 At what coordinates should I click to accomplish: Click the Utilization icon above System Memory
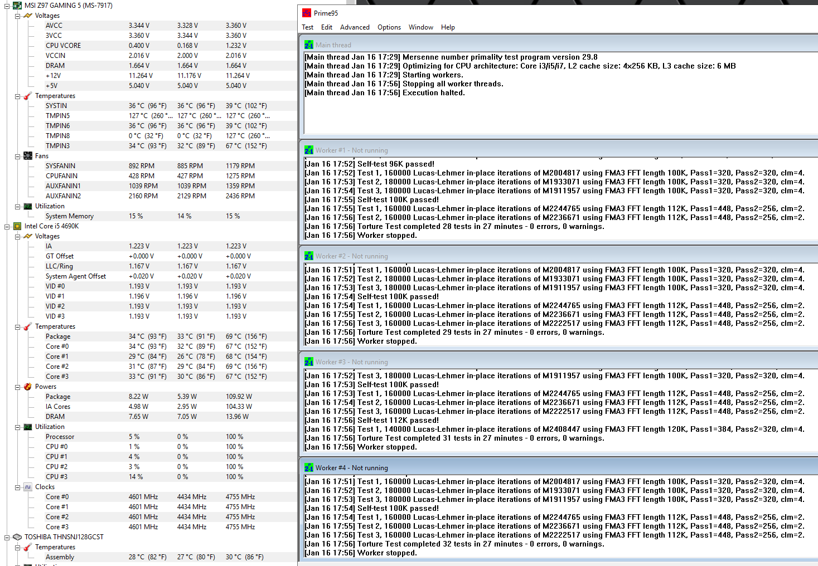pos(28,206)
